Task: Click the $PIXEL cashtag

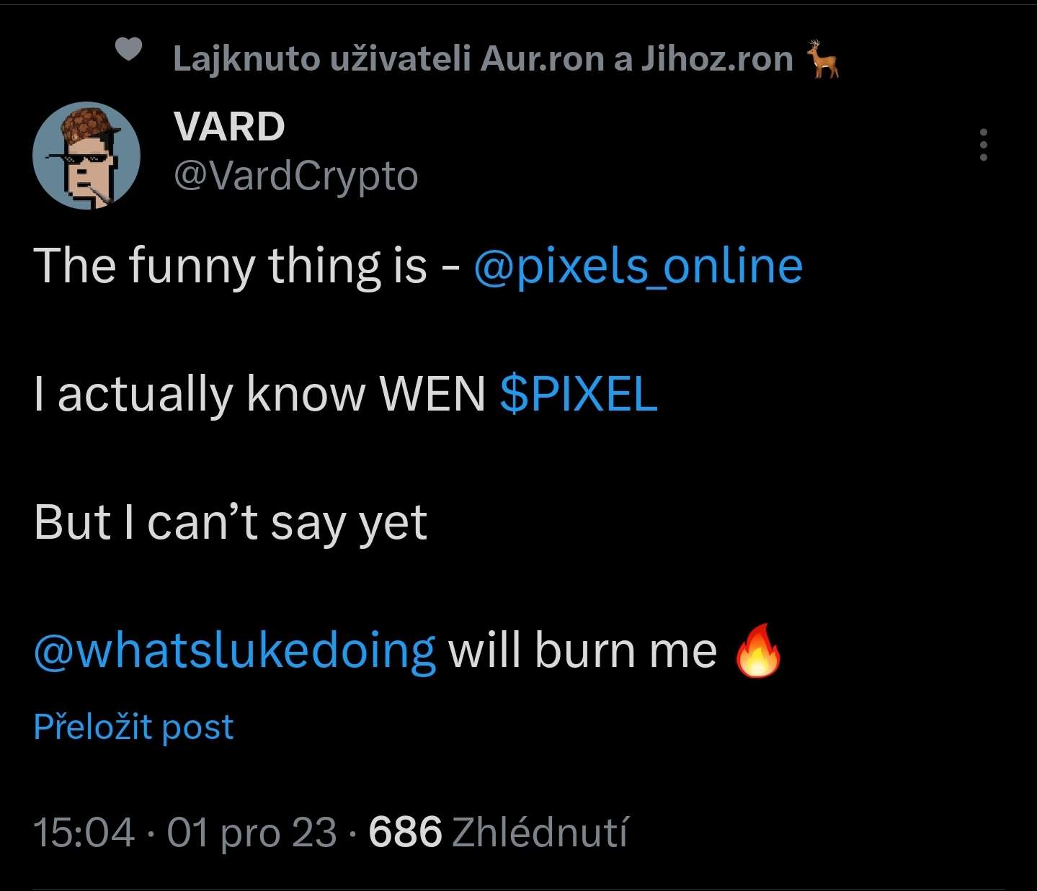Action: coord(579,394)
